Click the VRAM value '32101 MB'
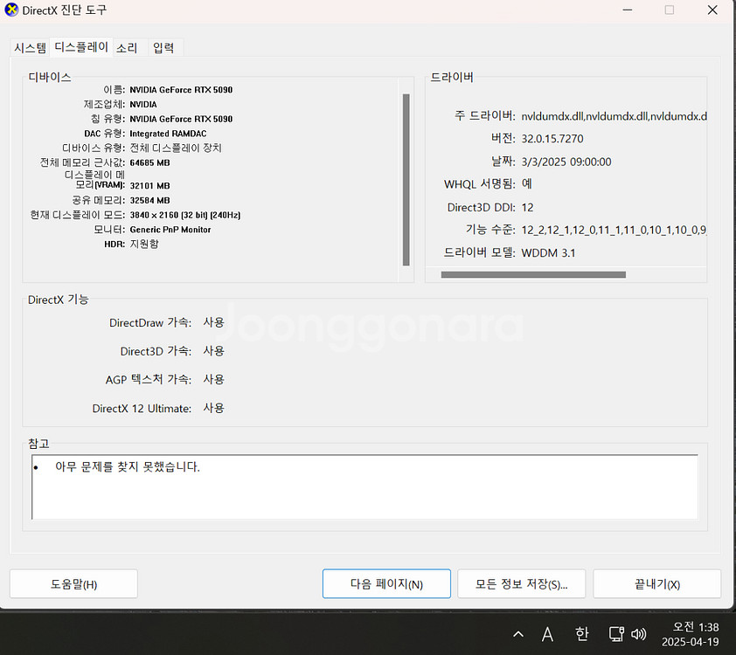 [149, 186]
